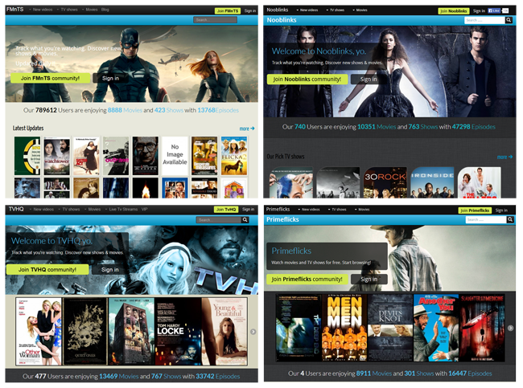The width and height of the screenshot is (523, 388).
Task: Click the Nooblinks search magnifier icon
Action: click(509, 20)
